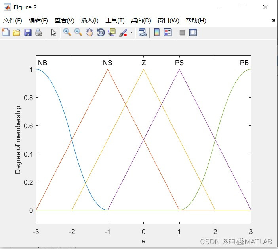The width and height of the screenshot is (278, 249).
Task: Open the 工具(T) menu
Action: tap(115, 21)
